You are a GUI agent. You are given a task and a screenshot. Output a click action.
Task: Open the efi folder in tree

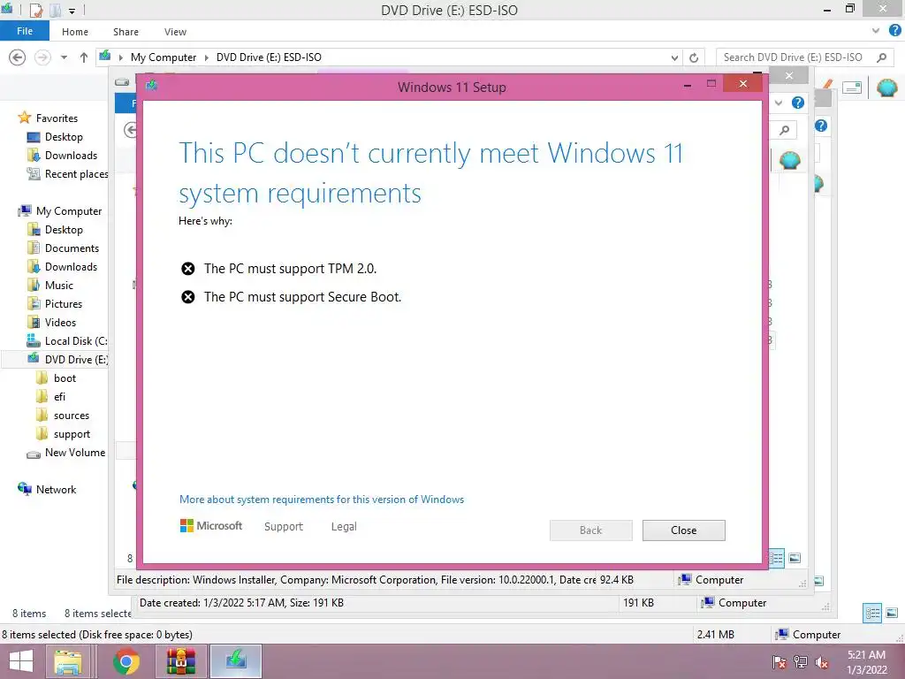click(x=59, y=397)
